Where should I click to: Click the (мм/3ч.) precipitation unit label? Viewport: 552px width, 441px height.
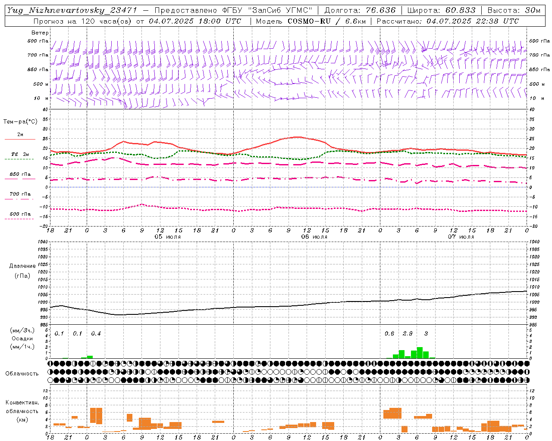click(22, 330)
